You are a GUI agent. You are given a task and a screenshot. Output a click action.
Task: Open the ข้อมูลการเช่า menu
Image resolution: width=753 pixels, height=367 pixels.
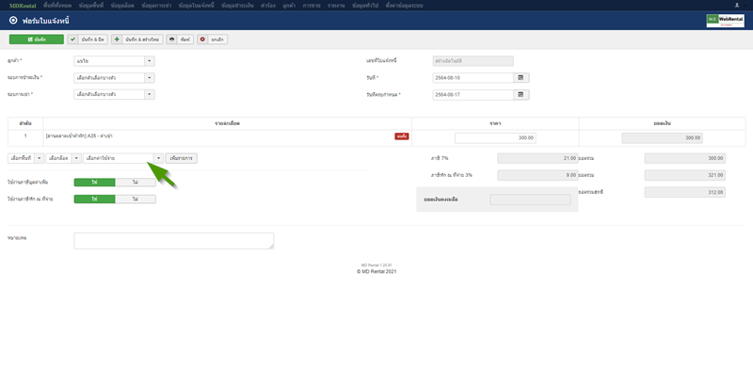(x=156, y=6)
